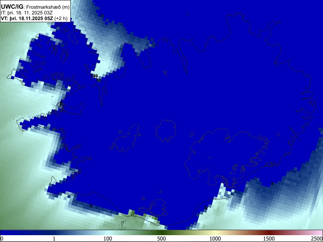
Task: Click the dark green segment of the color bar
Action: (x=161, y=233)
